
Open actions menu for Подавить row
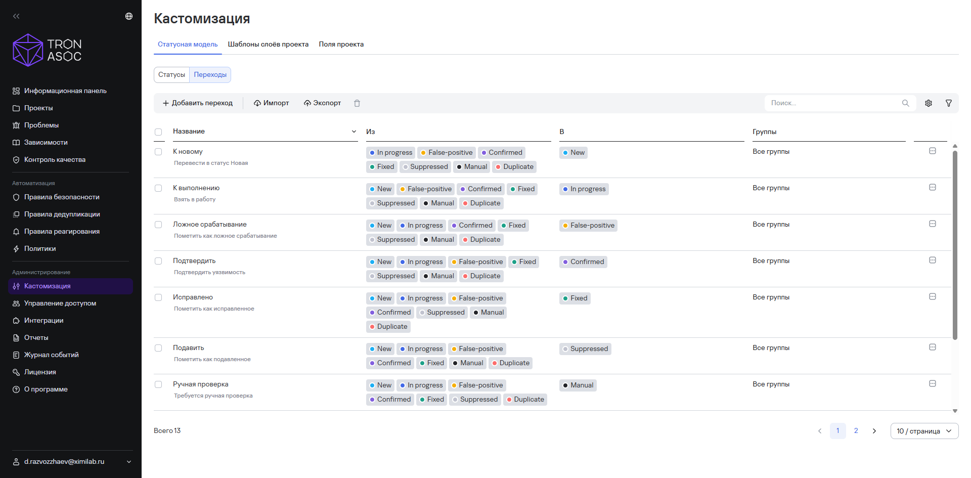coord(933,347)
